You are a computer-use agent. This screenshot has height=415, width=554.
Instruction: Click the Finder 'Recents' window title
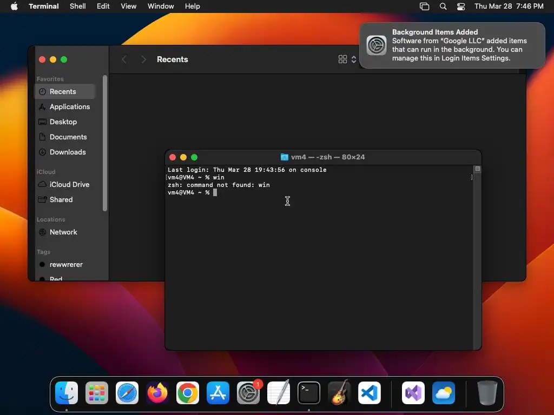pos(173,59)
